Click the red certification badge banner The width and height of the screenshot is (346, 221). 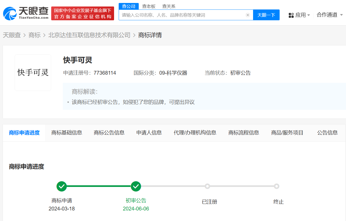(x=83, y=13)
